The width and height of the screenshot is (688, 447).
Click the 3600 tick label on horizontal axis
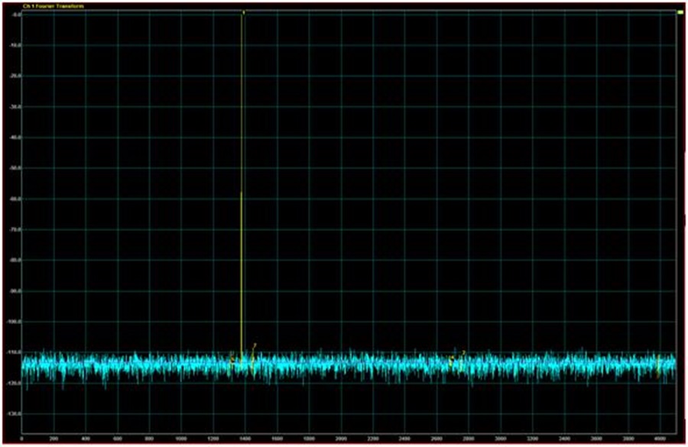pyautogui.click(x=596, y=439)
